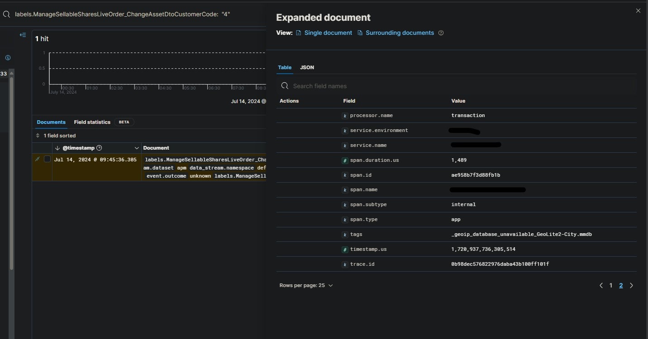This screenshot has height=339, width=648.
Task: Click the processor.name field type icon
Action: [345, 116]
